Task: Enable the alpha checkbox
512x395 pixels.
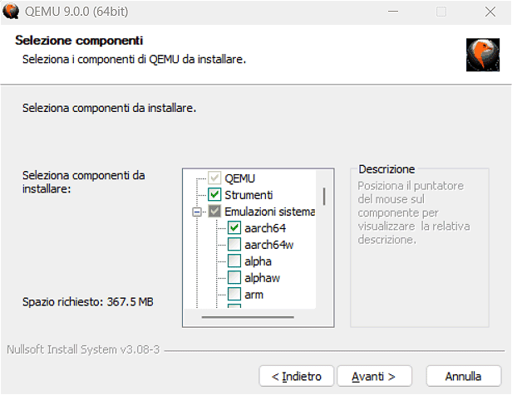Action: point(234,261)
